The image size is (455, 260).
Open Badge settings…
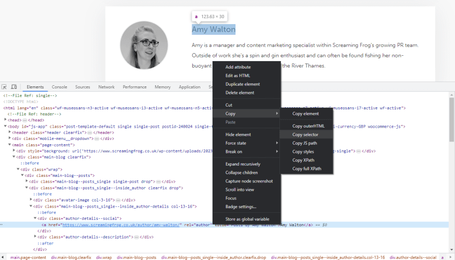(x=247, y=207)
